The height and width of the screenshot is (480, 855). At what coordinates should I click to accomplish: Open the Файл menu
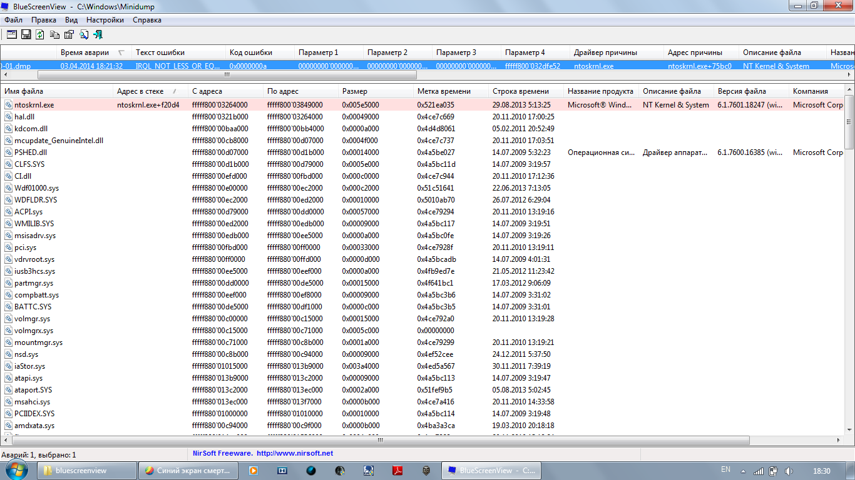[x=13, y=20]
